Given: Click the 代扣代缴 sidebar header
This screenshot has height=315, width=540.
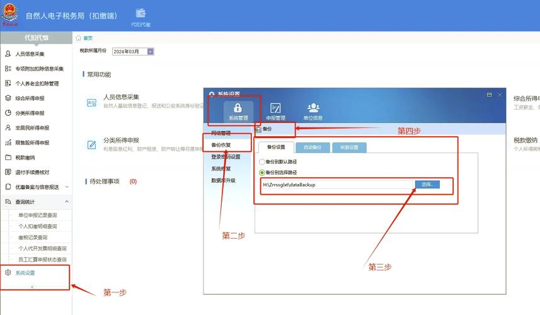Looking at the screenshot, I should [x=36, y=38].
